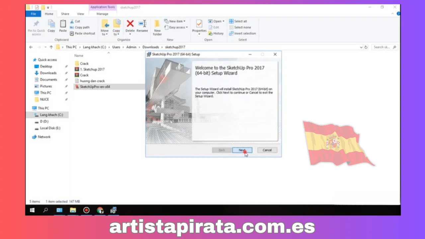
Task: Click Admin in the address path
Action: 131,47
